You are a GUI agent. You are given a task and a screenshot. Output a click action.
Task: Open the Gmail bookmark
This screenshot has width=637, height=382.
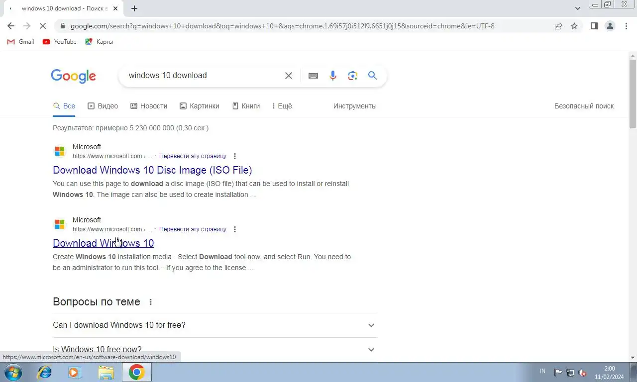click(20, 42)
